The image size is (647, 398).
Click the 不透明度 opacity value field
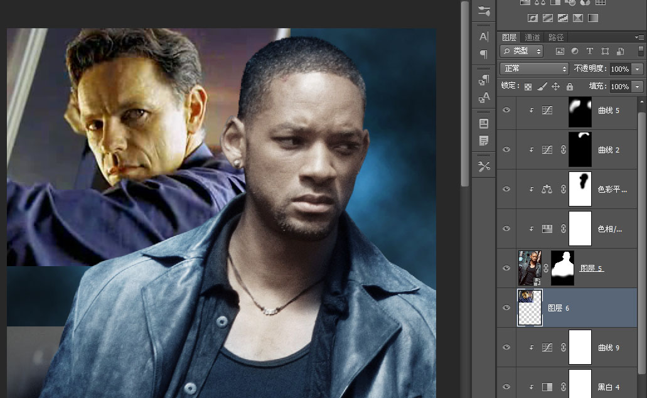620,69
